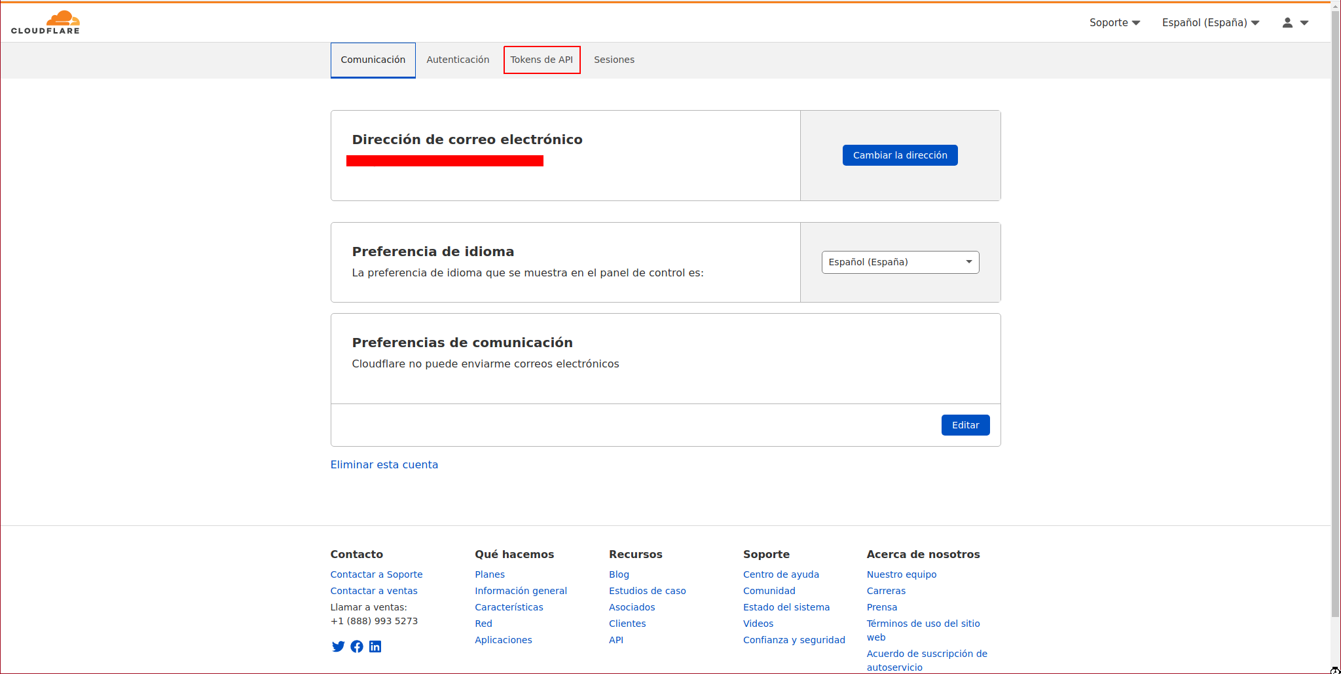Image resolution: width=1341 pixels, height=674 pixels.
Task: Open the language preference select box
Action: point(900,262)
